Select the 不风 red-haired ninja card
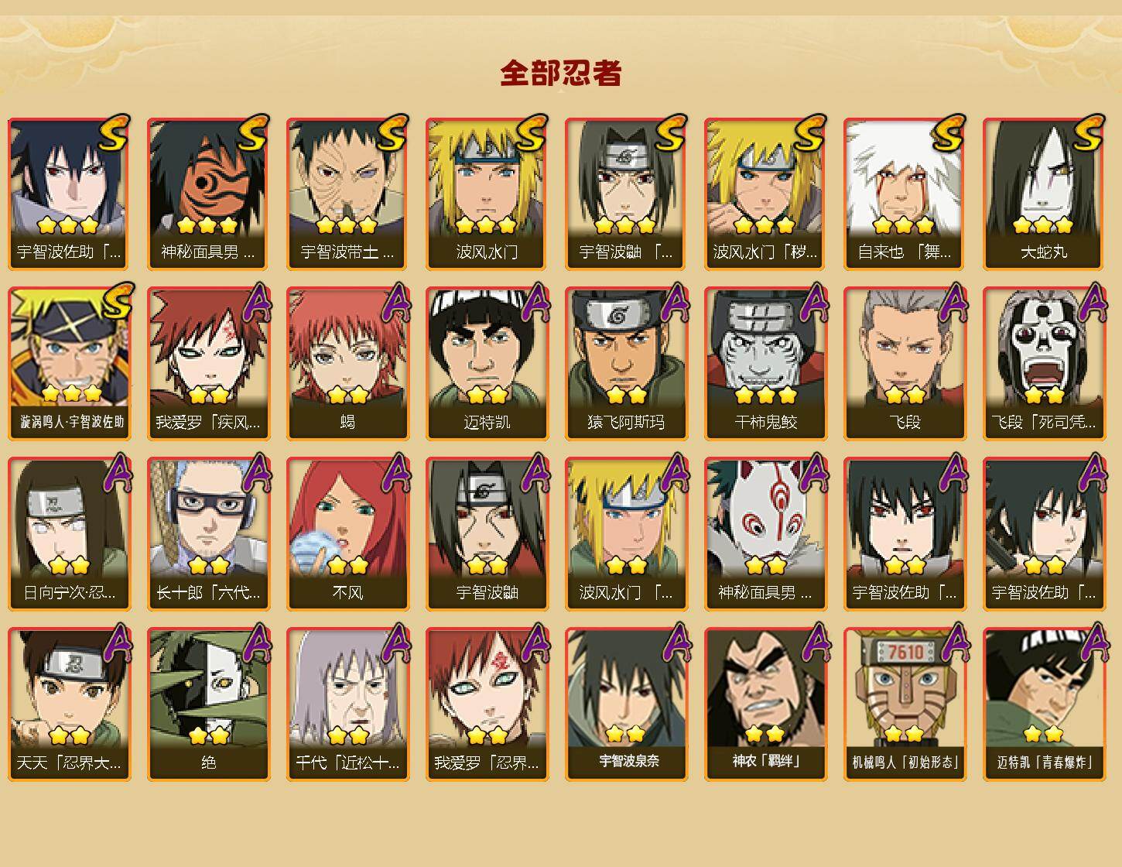The image size is (1122, 867). tap(347, 534)
